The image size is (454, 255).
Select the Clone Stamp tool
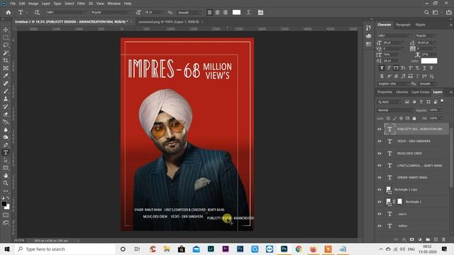(6, 99)
